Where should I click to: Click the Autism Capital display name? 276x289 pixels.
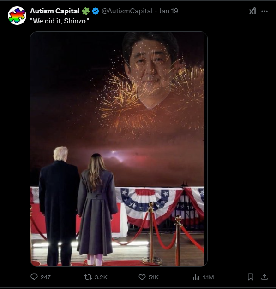pos(55,11)
